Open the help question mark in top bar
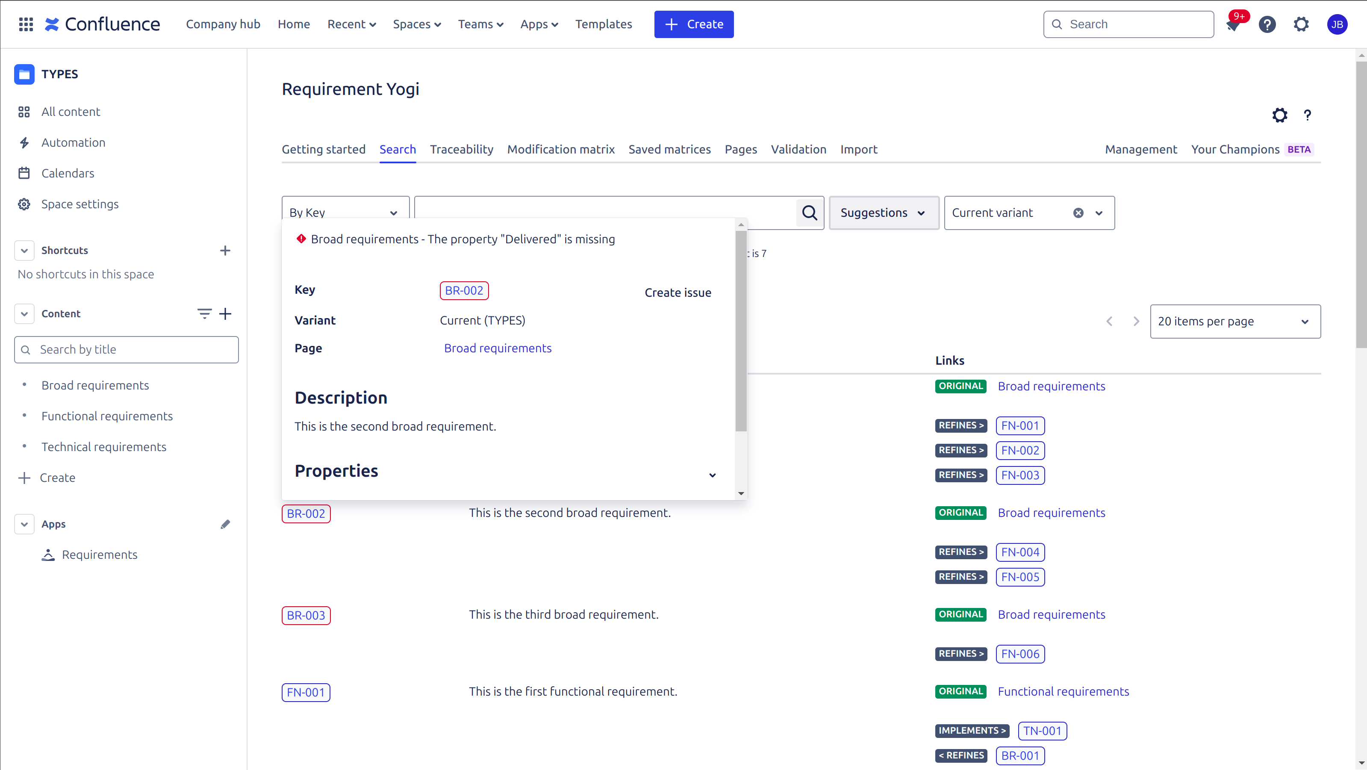1367x770 pixels. (x=1267, y=24)
